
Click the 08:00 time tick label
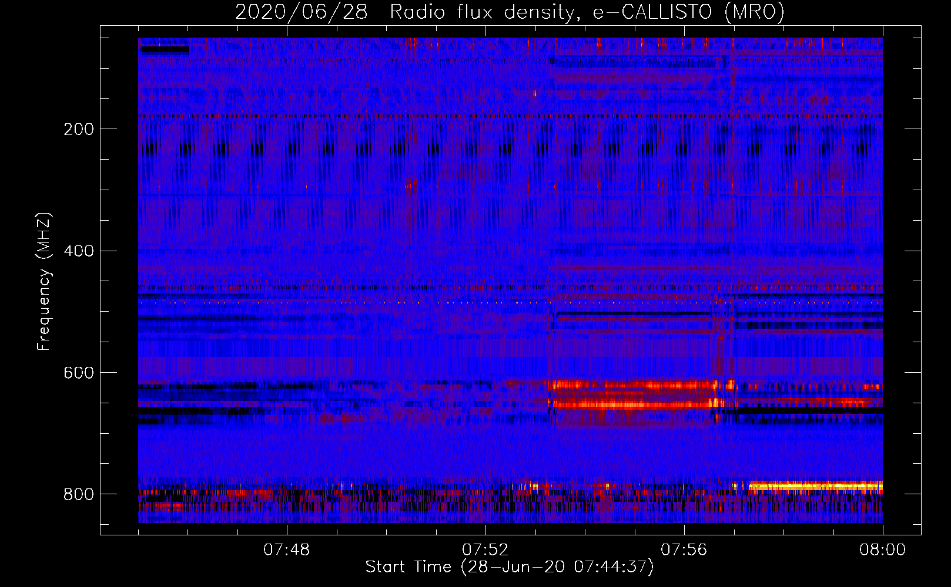pyautogui.click(x=883, y=550)
